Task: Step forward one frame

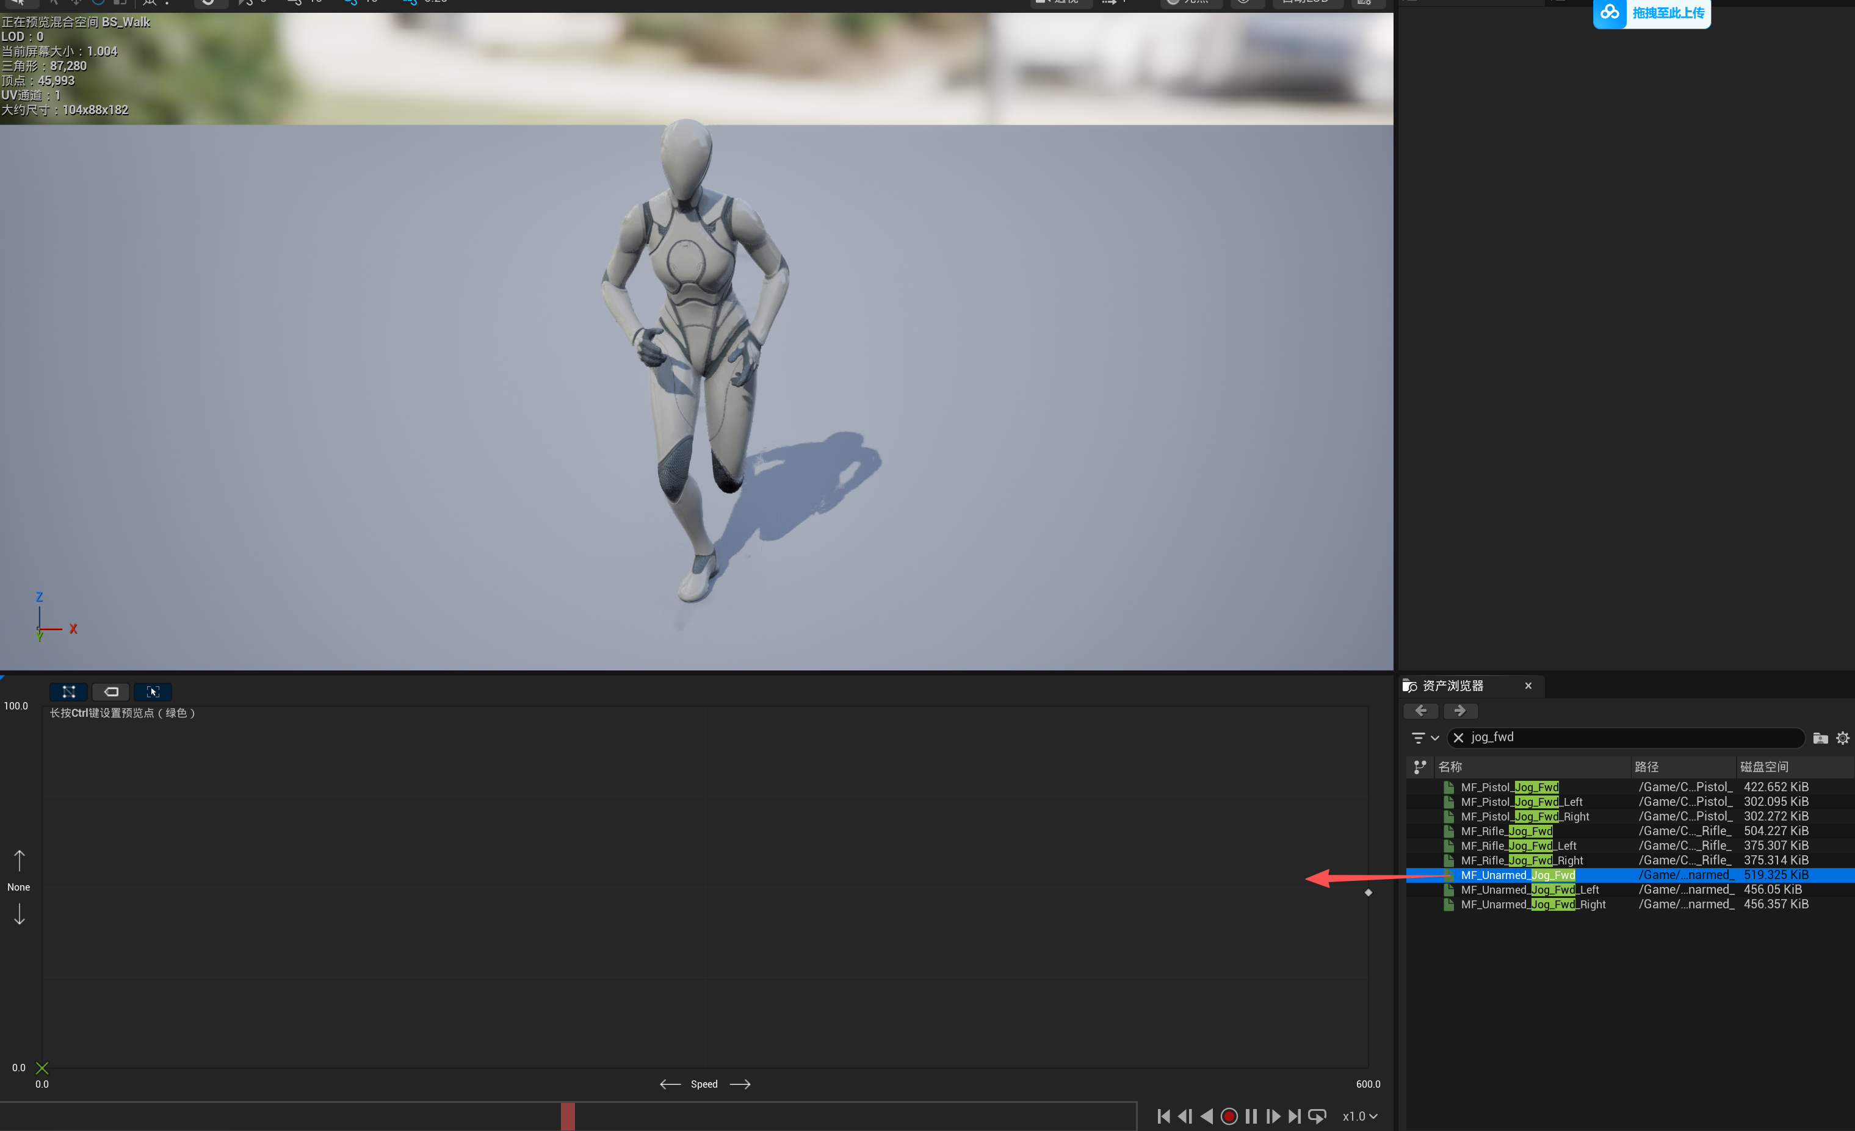Action: click(1273, 1116)
